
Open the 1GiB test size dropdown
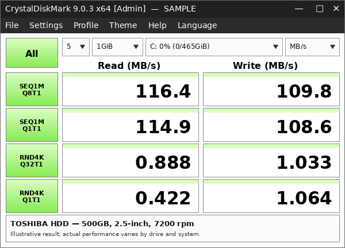117,47
